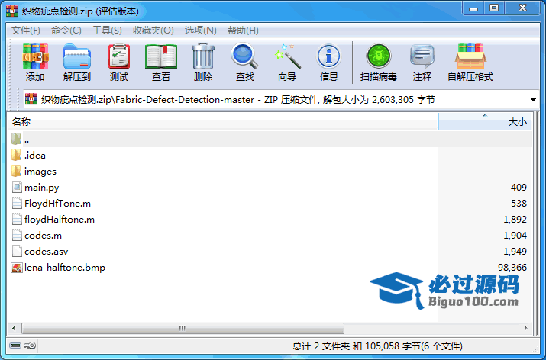546x360 pixels.
Task: Click the lena_halftone.bmp image icon
Action: (17, 268)
